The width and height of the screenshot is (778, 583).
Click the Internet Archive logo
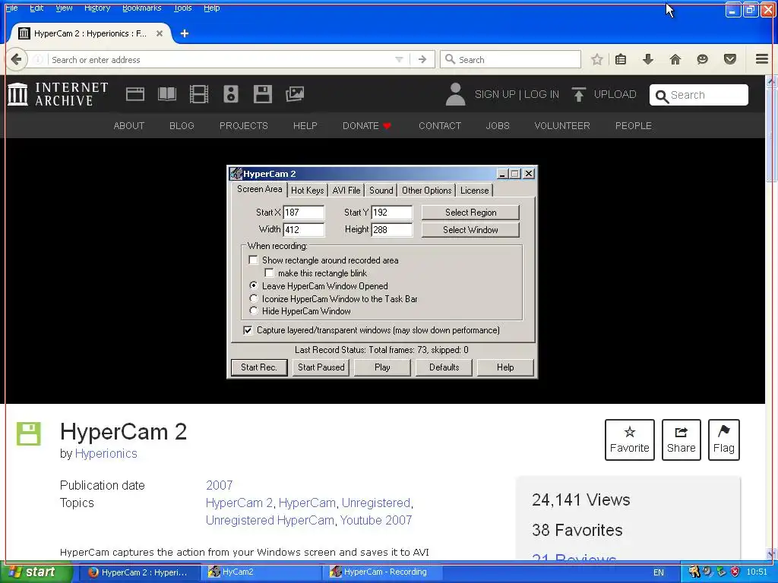[x=58, y=94]
